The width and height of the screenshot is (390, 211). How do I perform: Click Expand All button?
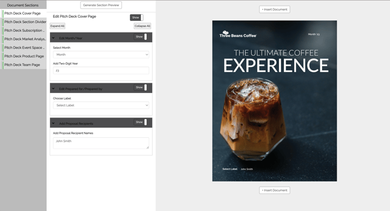click(57, 26)
